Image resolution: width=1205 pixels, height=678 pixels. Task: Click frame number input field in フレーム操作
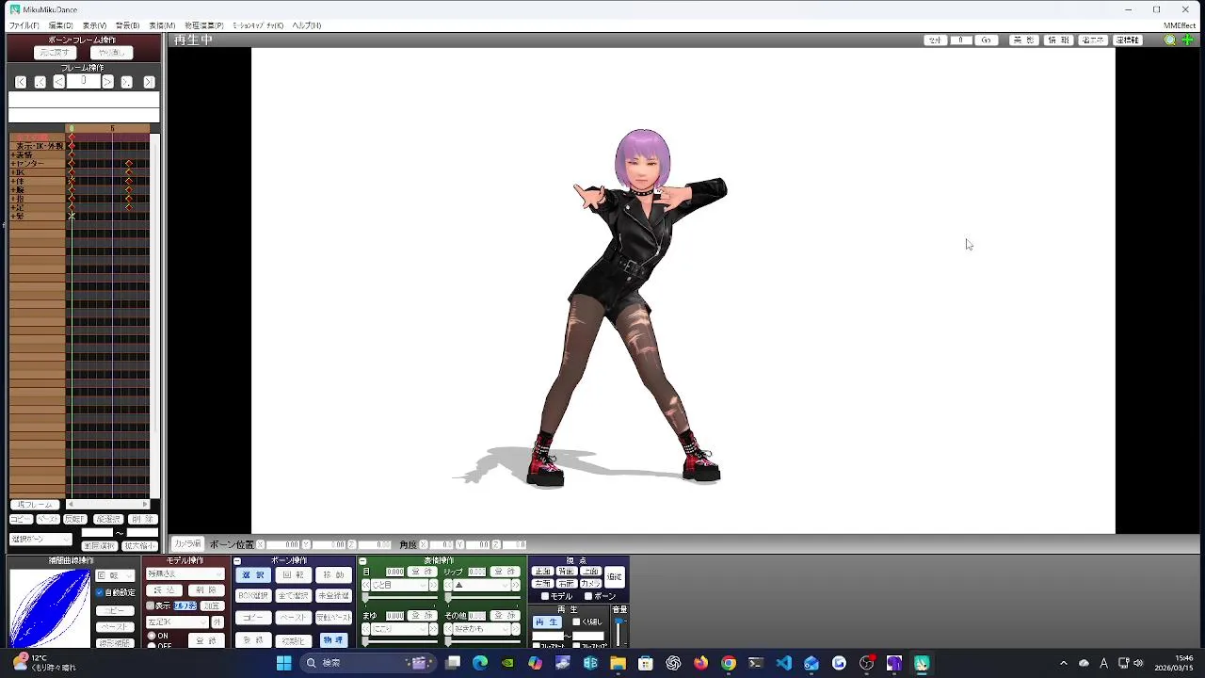(83, 82)
